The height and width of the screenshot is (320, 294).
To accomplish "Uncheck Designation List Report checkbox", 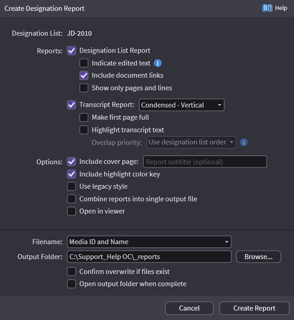I will (71, 51).
